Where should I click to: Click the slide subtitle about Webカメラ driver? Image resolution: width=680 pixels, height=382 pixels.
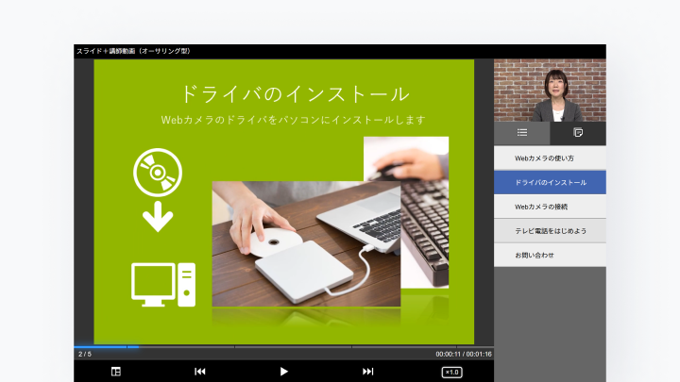[x=293, y=120]
